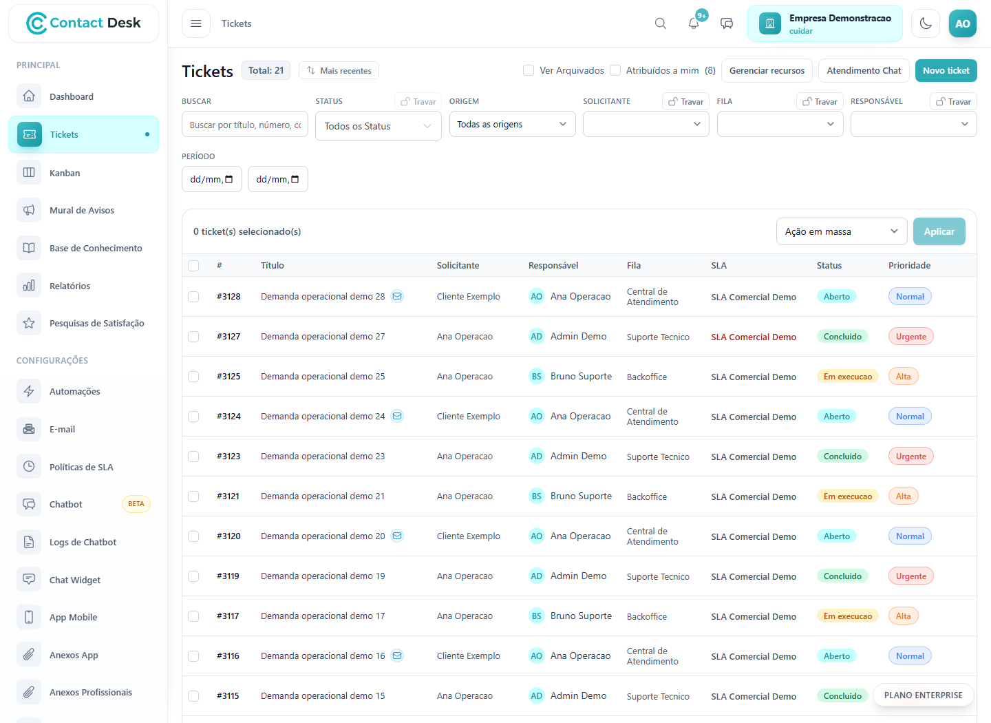
Task: Click the Buscar search input field
Action: tap(245, 125)
